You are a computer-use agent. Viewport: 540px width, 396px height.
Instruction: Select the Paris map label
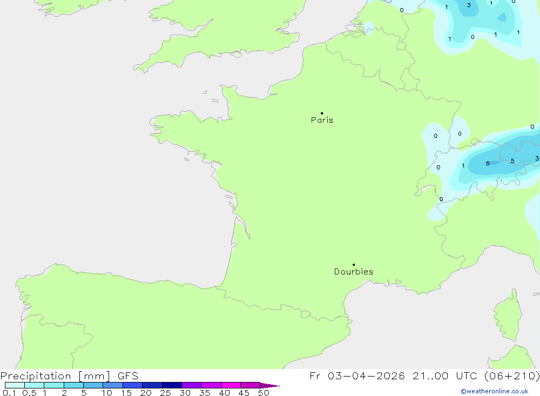(x=322, y=120)
